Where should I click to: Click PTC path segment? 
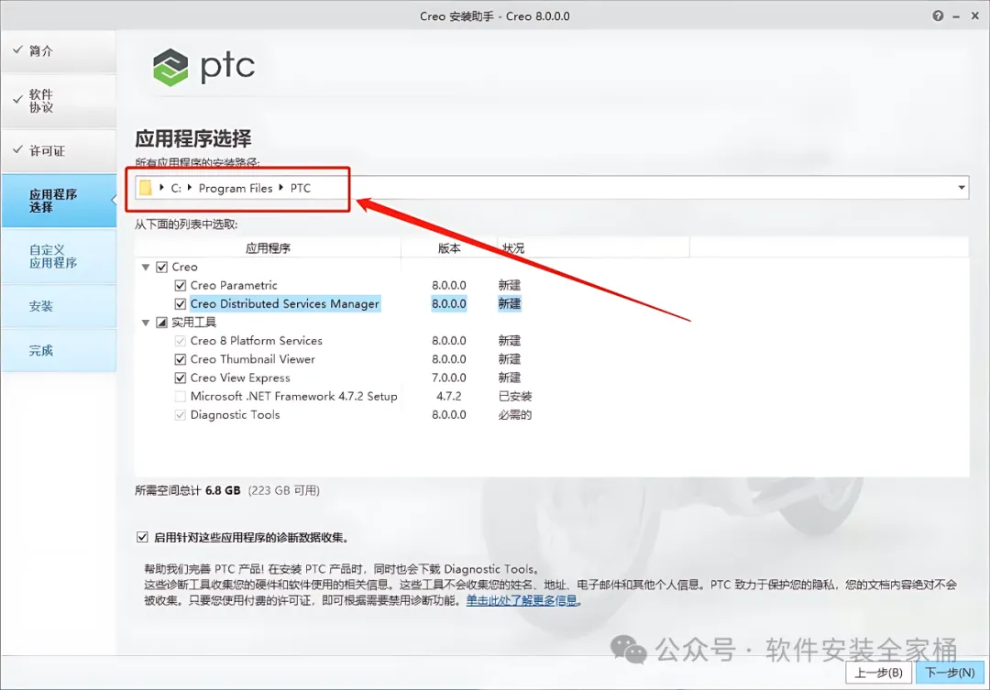point(301,188)
